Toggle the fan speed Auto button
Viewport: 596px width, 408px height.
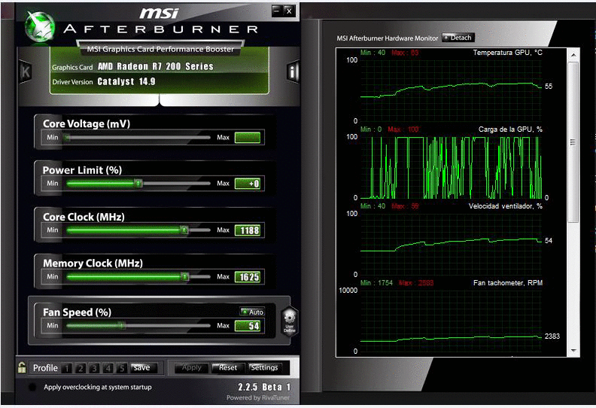[252, 312]
